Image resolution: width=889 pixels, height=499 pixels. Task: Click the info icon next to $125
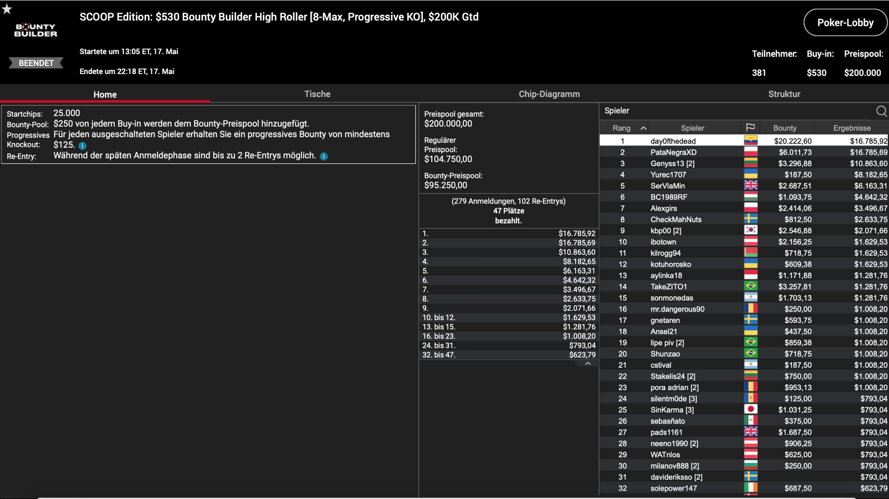[x=82, y=145]
